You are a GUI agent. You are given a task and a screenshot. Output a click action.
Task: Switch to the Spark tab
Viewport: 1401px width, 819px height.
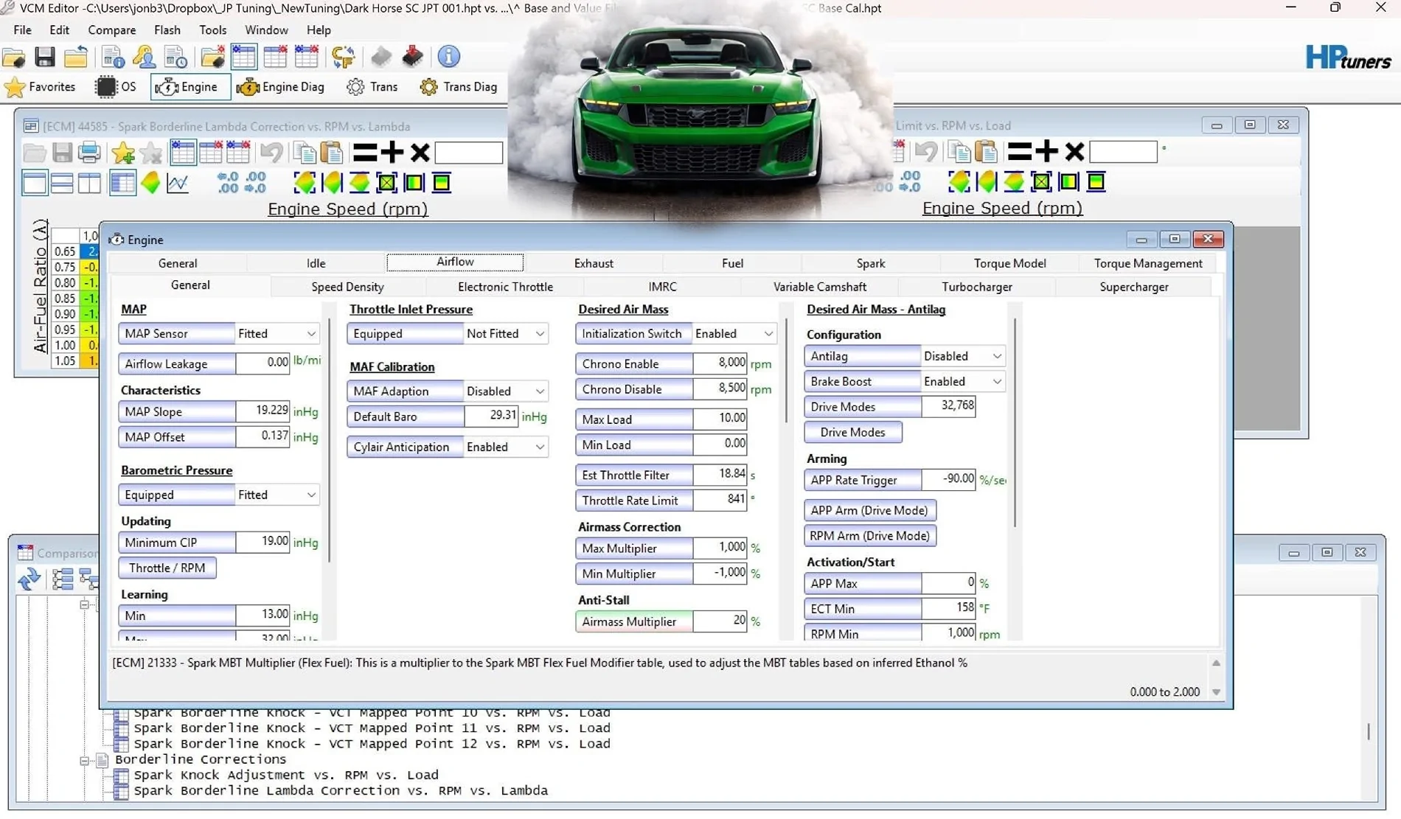pyautogui.click(x=871, y=263)
